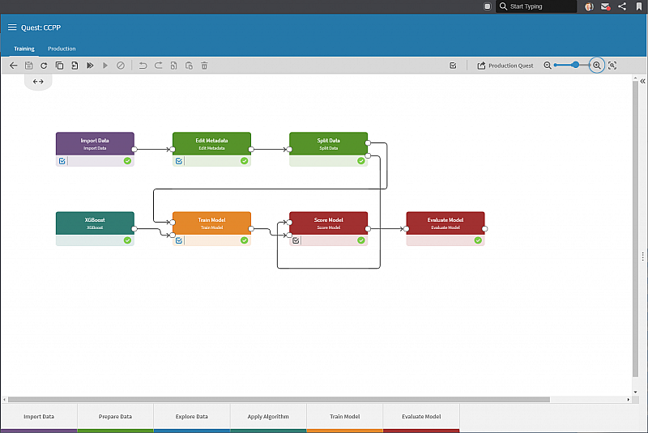The width and height of the screenshot is (648, 433).
Task: Click the refresh icon in the toolbar
Action: coord(44,66)
